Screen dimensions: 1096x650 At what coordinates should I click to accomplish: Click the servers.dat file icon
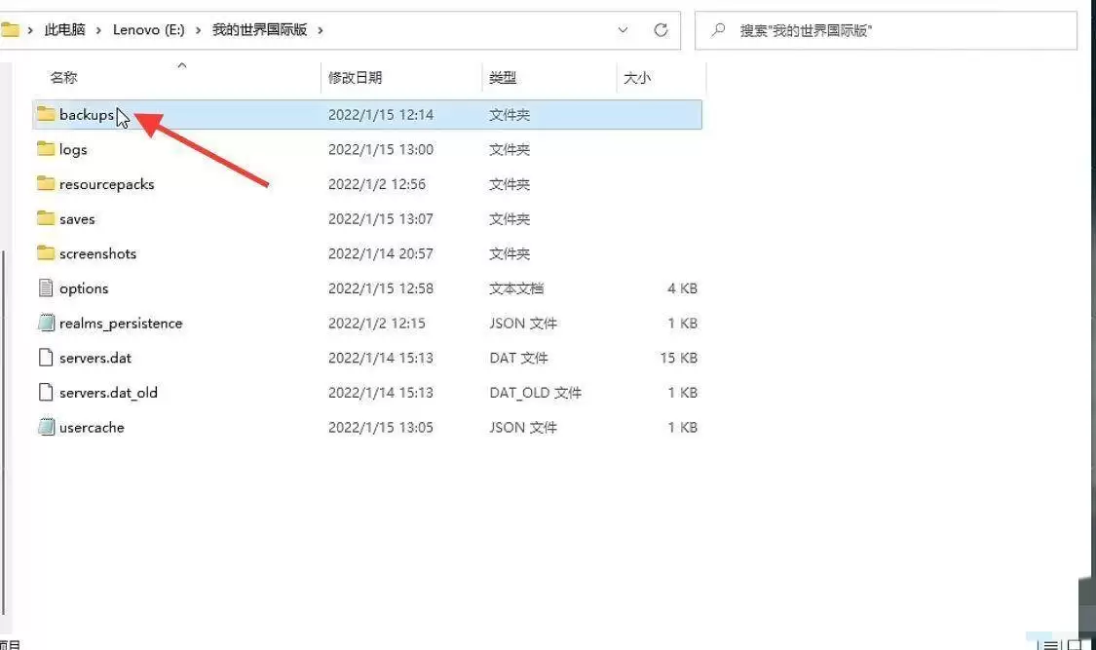coord(46,358)
